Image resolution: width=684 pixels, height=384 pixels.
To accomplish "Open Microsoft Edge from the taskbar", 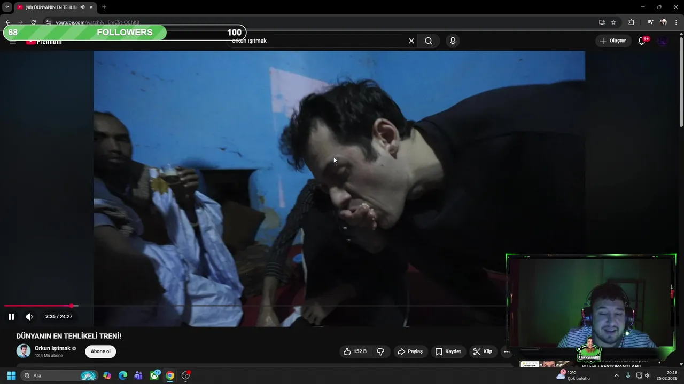I will coord(122,375).
